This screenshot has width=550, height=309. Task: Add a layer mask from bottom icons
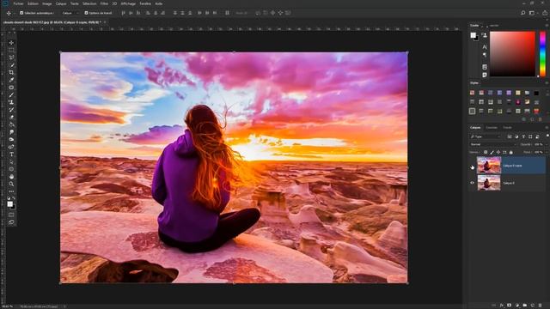click(x=510, y=306)
